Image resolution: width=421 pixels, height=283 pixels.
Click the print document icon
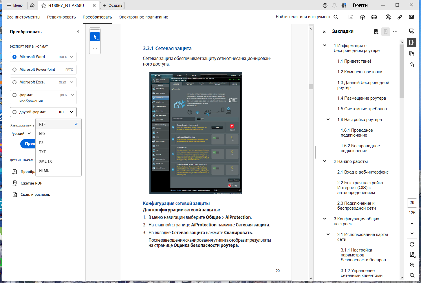[x=374, y=17]
